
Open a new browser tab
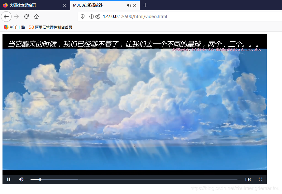tap(145, 5)
